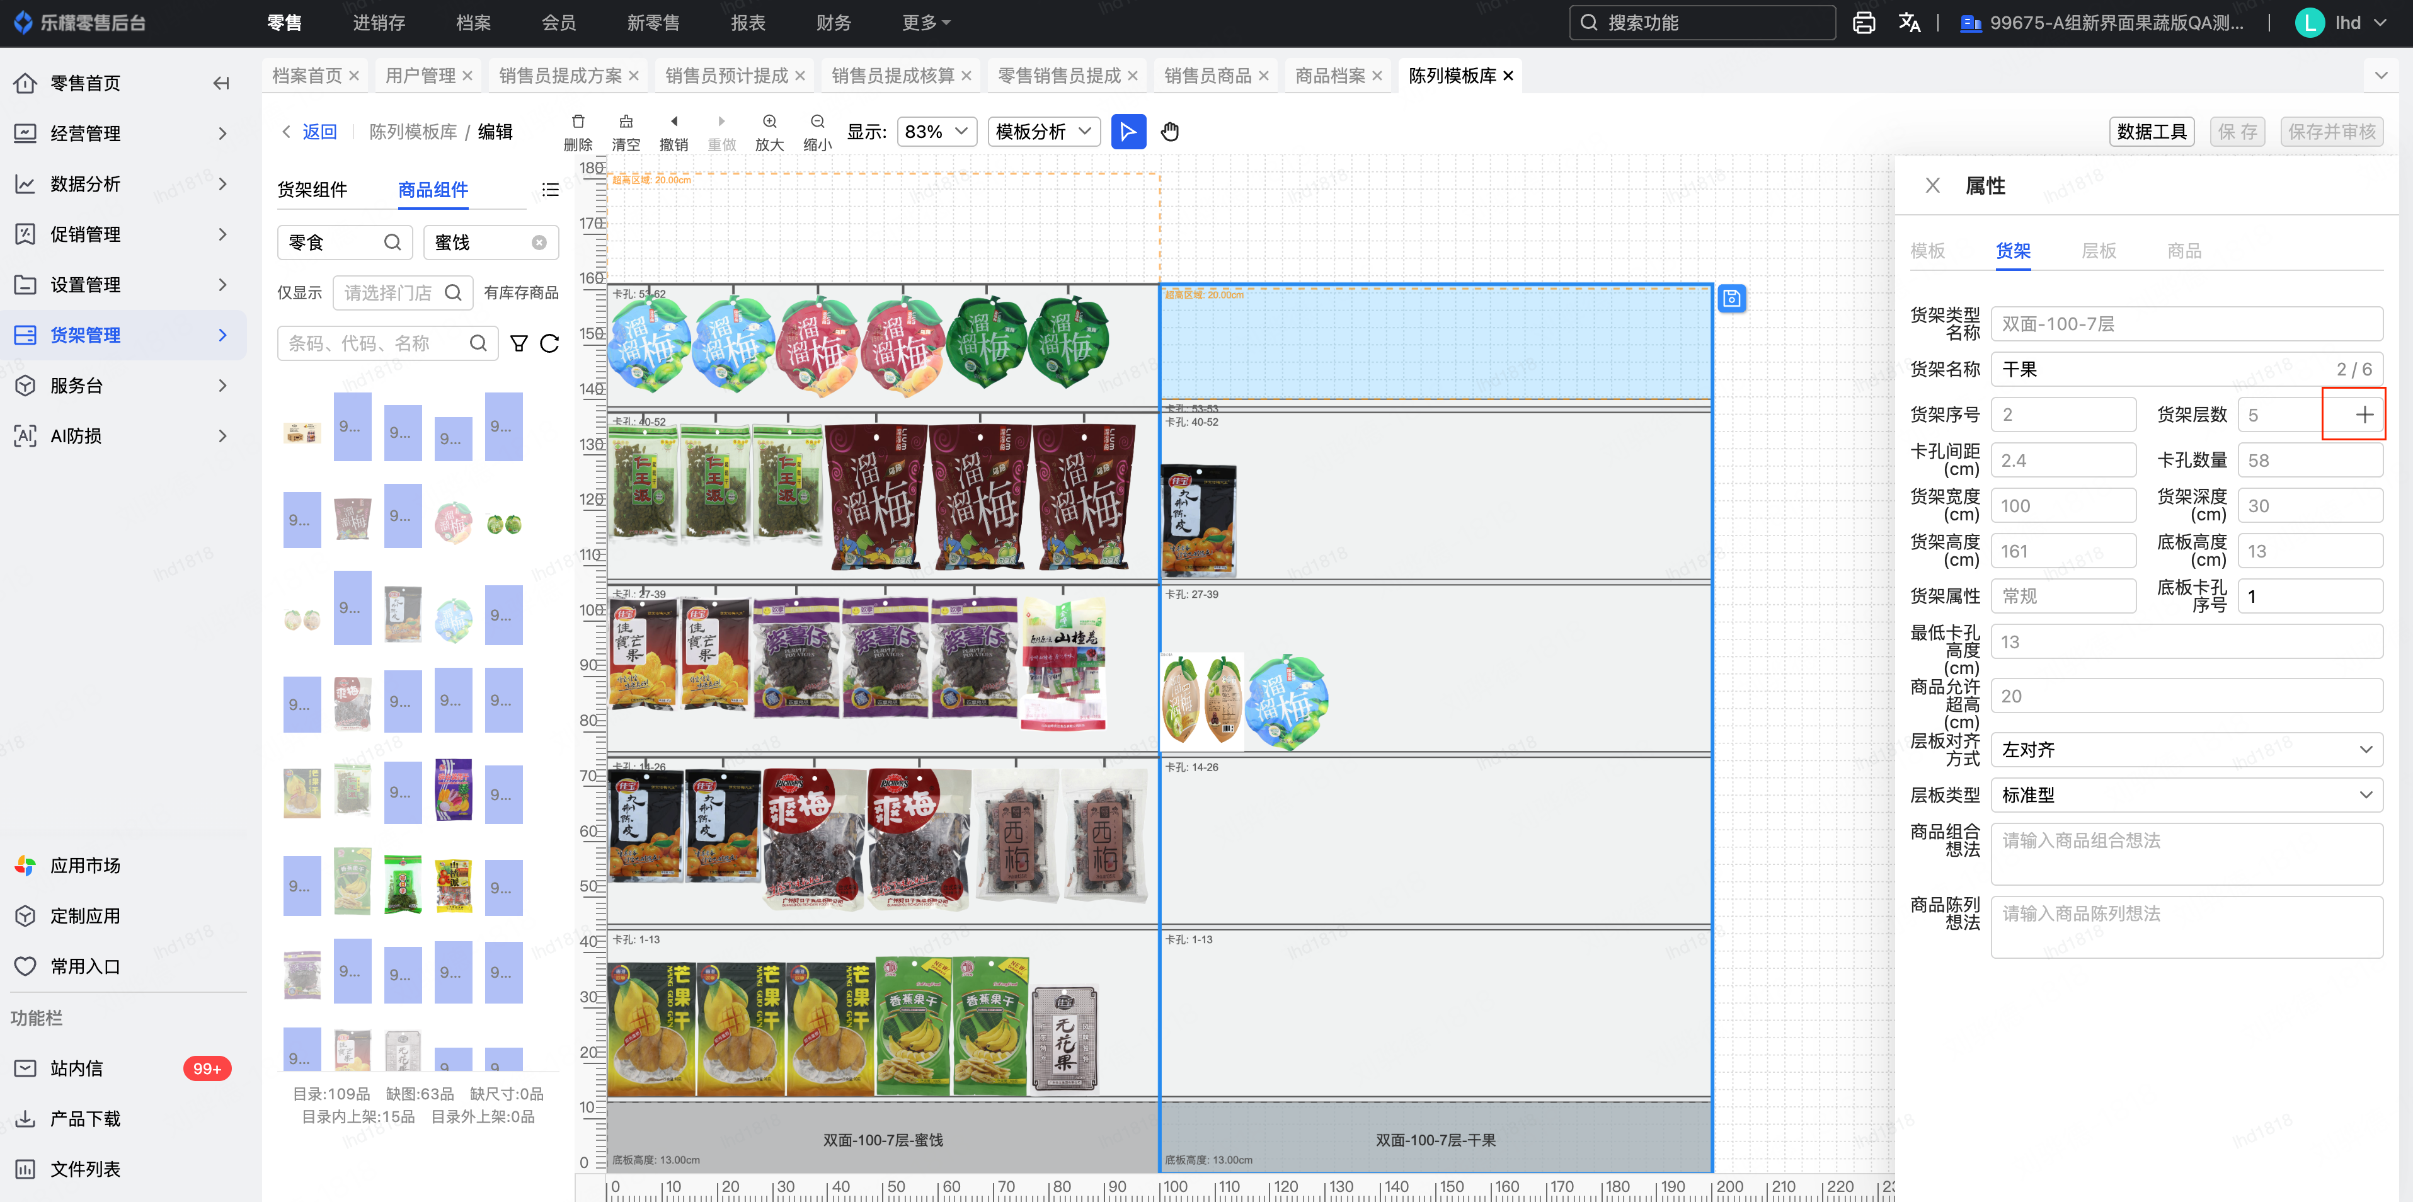Click the filter funnel icon

coord(519,344)
